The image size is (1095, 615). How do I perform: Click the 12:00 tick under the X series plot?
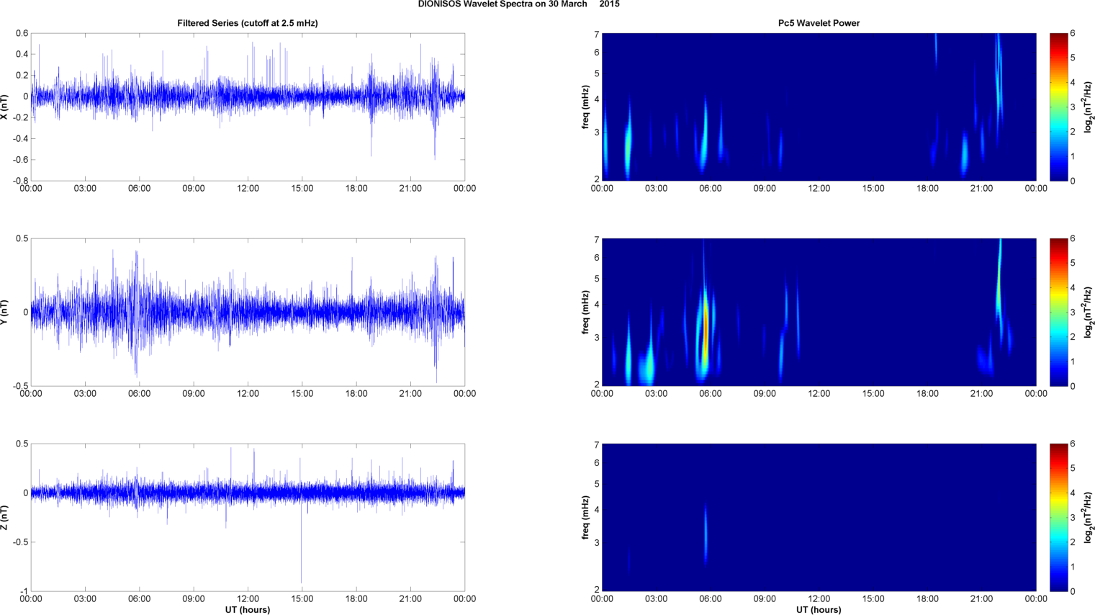point(248,189)
